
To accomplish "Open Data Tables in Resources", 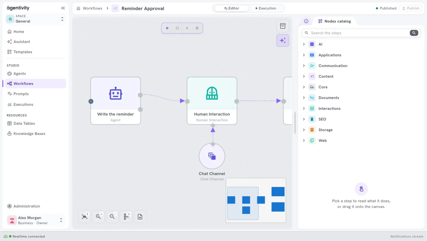I will point(35,123).
